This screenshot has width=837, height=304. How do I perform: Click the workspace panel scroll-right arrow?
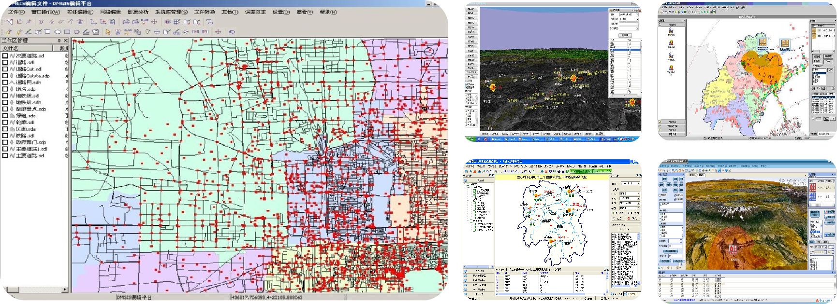65,290
